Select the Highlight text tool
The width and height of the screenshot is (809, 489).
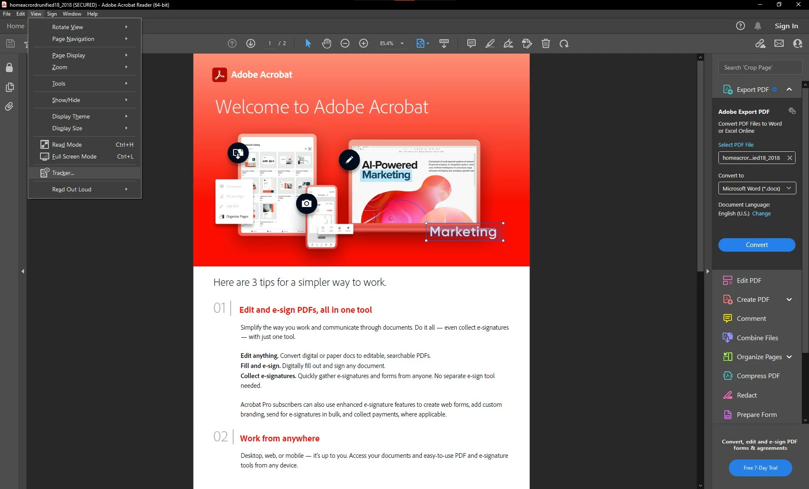(490, 43)
